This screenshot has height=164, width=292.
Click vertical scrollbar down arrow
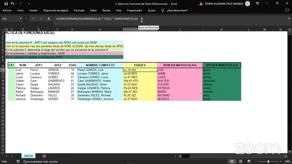tap(290, 152)
